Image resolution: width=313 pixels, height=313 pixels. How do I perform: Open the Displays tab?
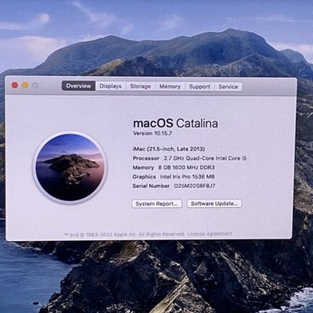pyautogui.click(x=110, y=86)
